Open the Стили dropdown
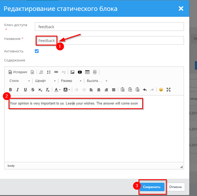Screen dimensions: 197x196 pyautogui.click(x=19, y=81)
